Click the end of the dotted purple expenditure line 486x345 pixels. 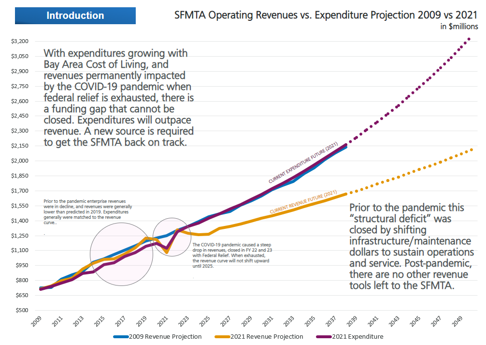469,39
